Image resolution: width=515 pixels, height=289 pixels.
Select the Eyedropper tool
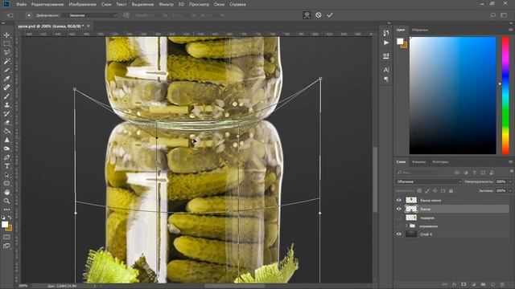(x=6, y=79)
